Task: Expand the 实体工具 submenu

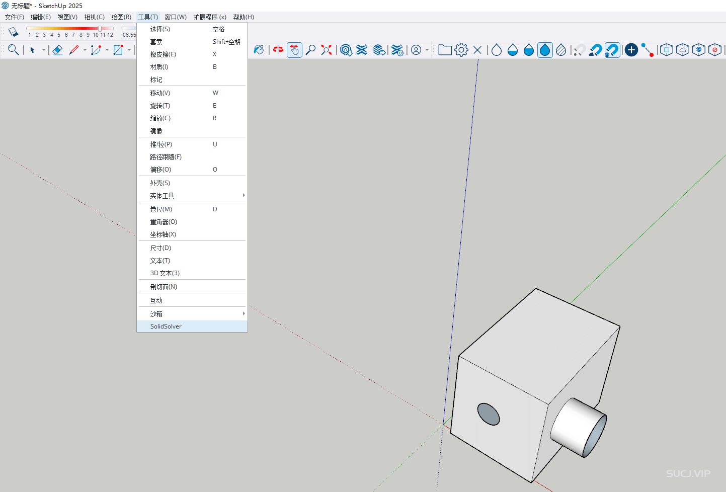Action: pos(192,196)
